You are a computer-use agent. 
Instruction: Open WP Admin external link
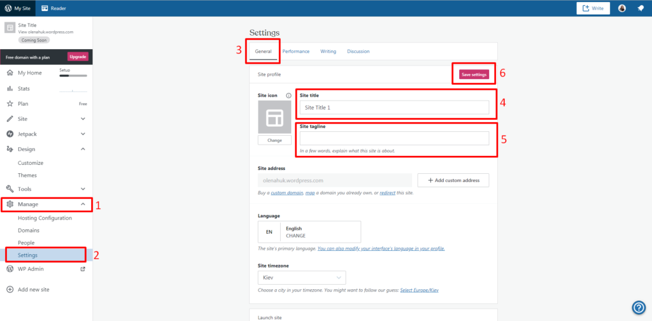[31, 269]
